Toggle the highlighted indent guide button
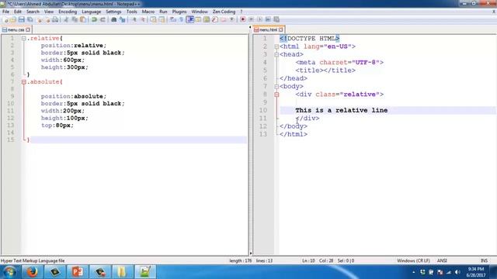Image resolution: width=497 pixels, height=279 pixels. coord(189,19)
